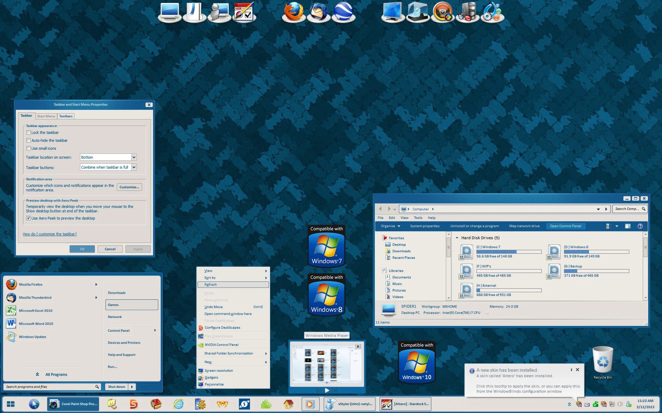The image size is (662, 413).
Task: Click the Help question mark in Explorer toolbar
Action: (x=640, y=226)
